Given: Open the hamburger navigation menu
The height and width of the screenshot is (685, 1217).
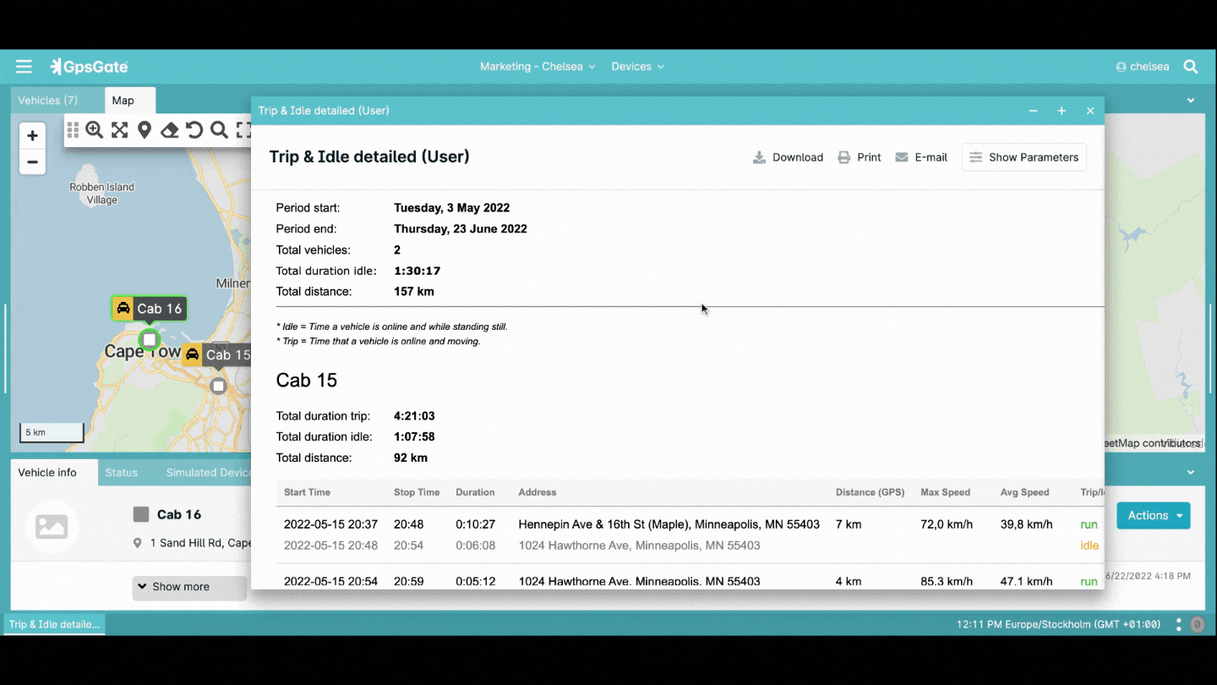Looking at the screenshot, I should coord(24,66).
